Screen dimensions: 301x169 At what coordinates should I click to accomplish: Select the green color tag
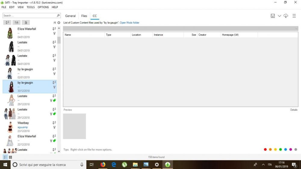pos(281,149)
